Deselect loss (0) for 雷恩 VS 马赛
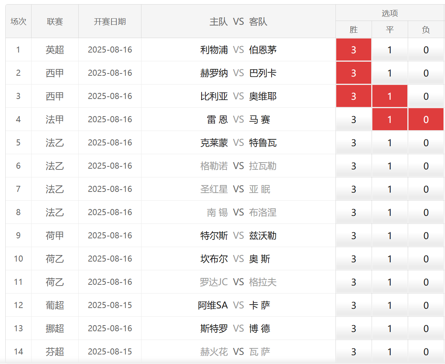 (x=426, y=119)
